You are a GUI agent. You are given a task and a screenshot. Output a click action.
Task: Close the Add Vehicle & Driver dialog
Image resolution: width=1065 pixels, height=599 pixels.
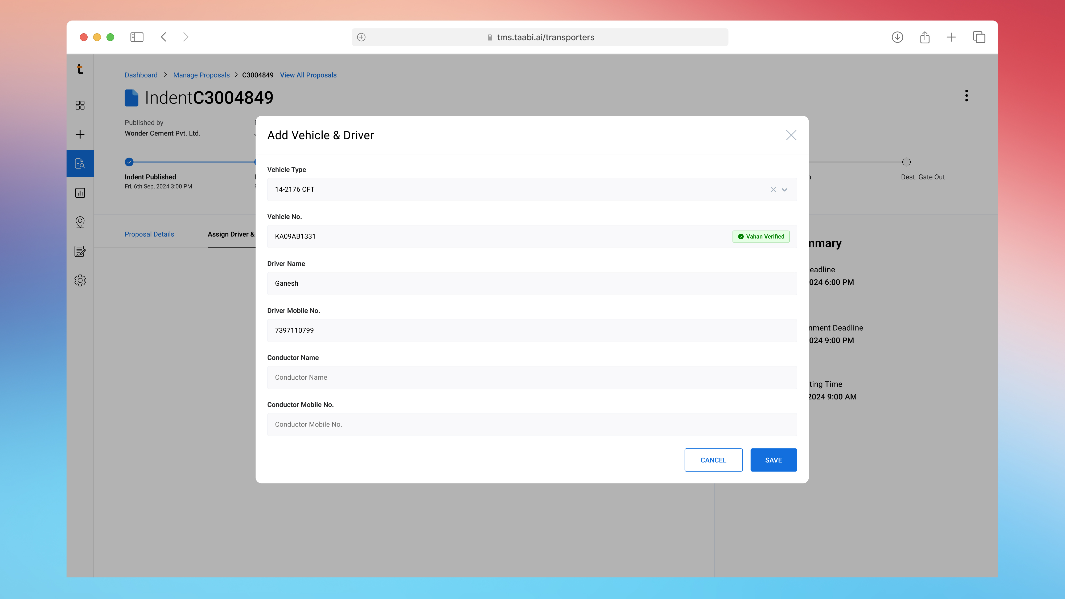[x=791, y=135]
